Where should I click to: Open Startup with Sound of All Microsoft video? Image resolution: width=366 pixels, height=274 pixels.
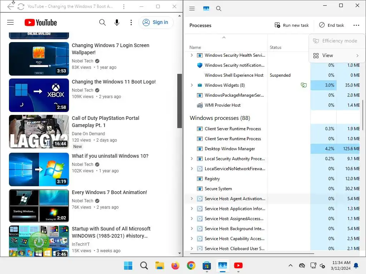pos(111,232)
